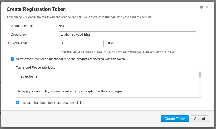Click the terms box scrollbar thumb

click(x=200, y=75)
